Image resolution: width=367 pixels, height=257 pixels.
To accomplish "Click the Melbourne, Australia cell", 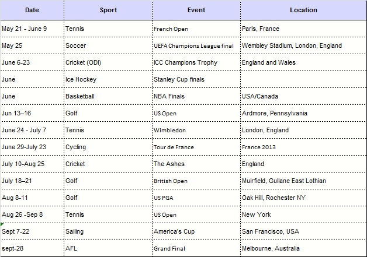I will coord(303,248).
